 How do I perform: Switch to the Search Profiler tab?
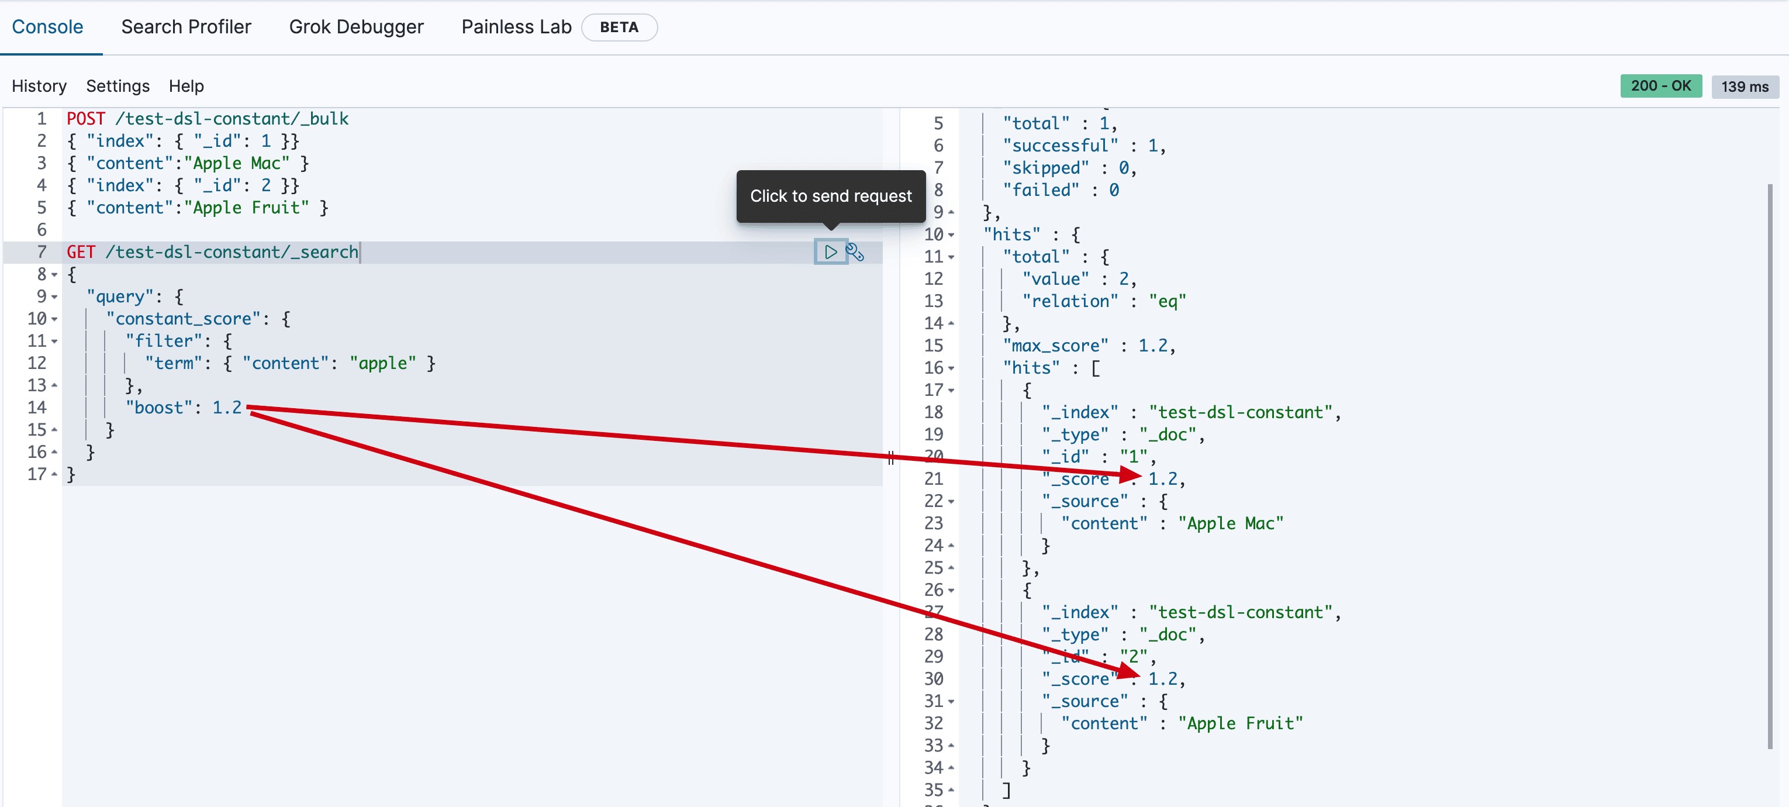tap(185, 27)
